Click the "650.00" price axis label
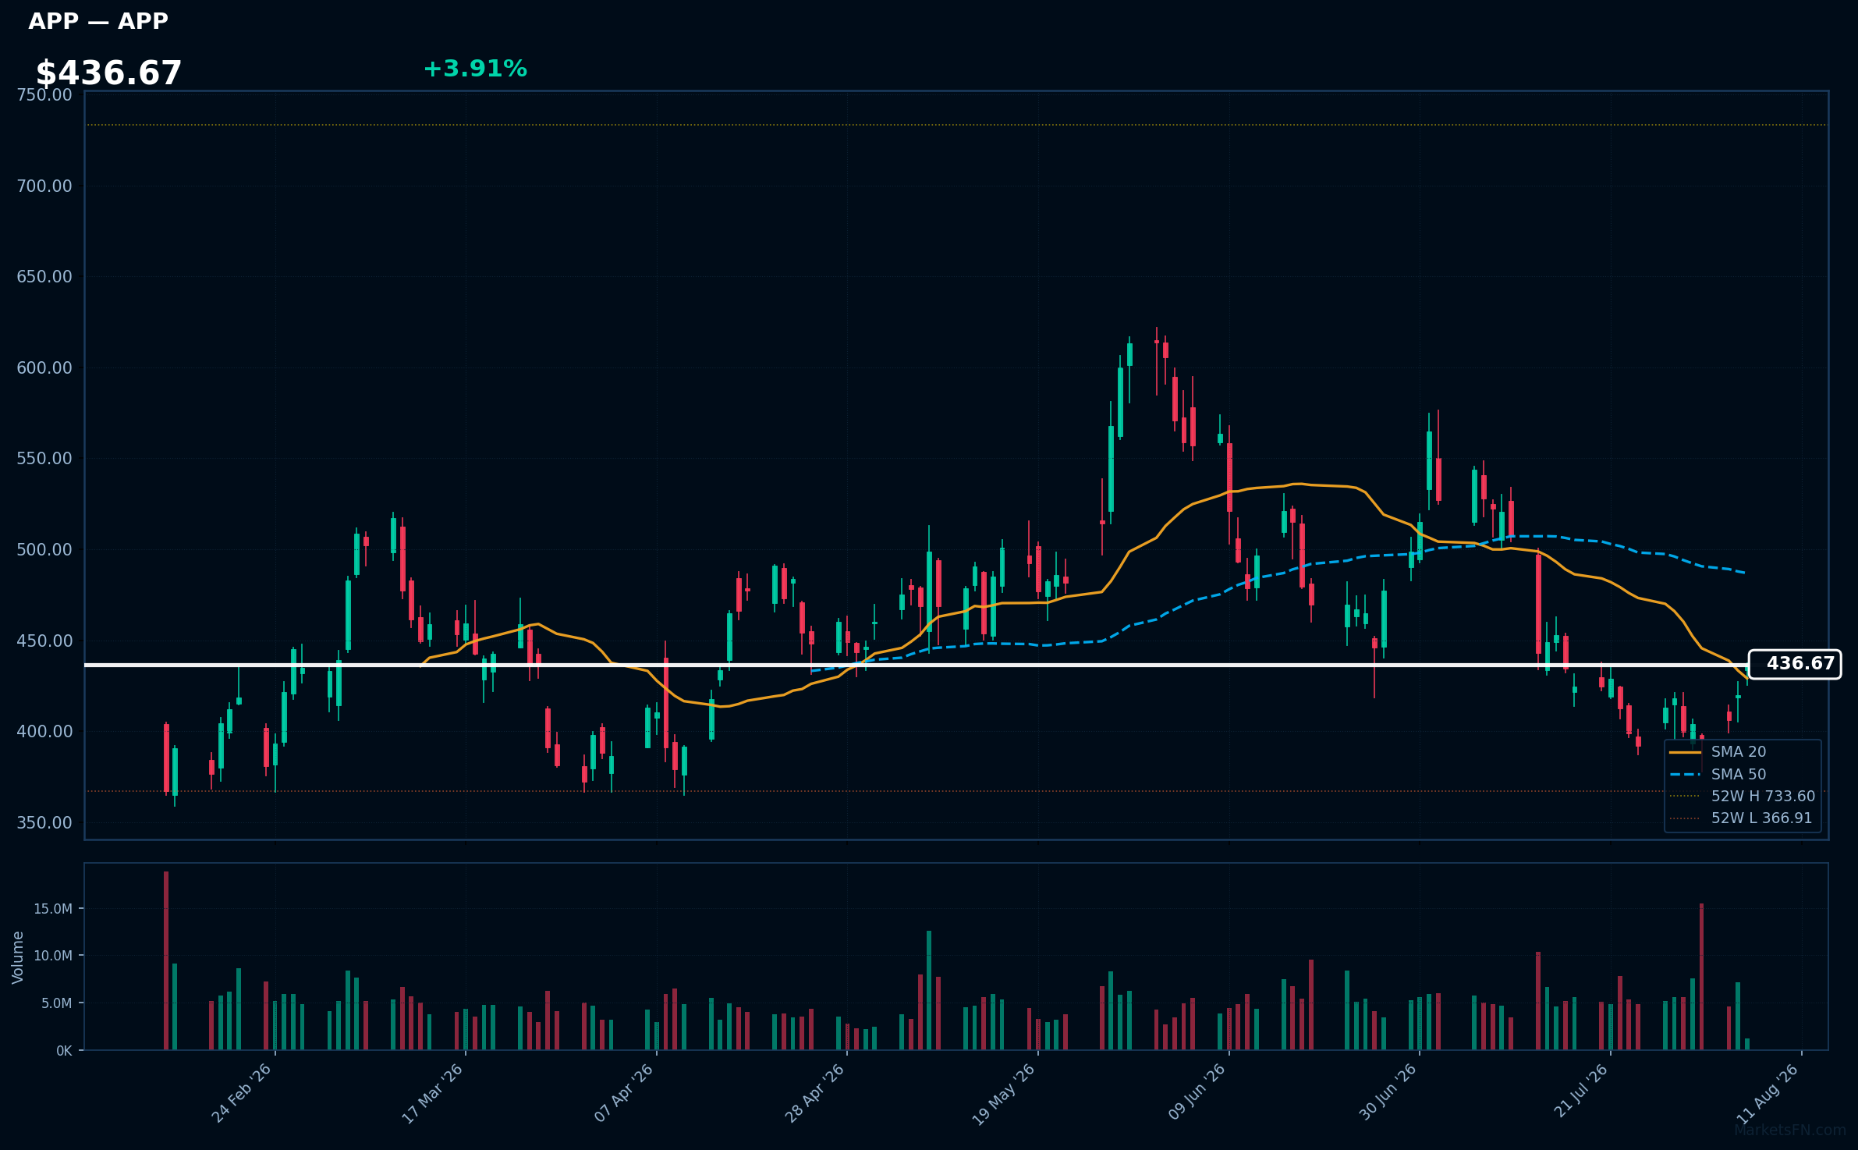 44,277
